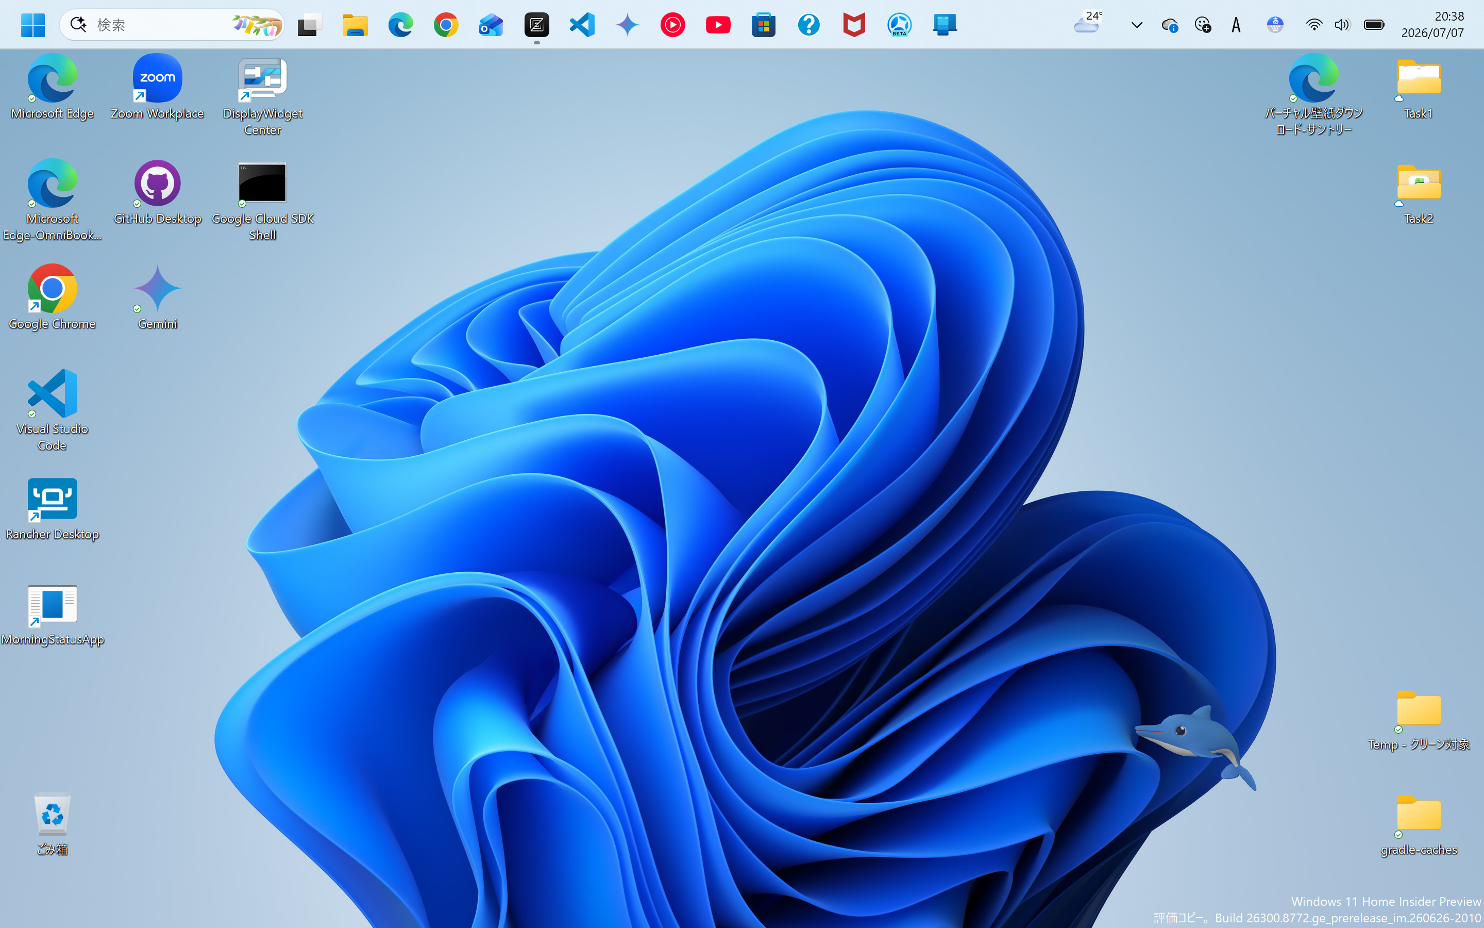The height and width of the screenshot is (928, 1484).
Task: Click the taskbar search box
Action: point(172,25)
